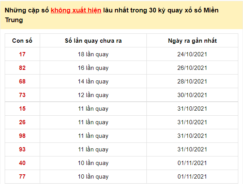Image resolution: width=243 pixels, height=184 pixels.
Task: Click the red number 93
Action: coord(22,149)
